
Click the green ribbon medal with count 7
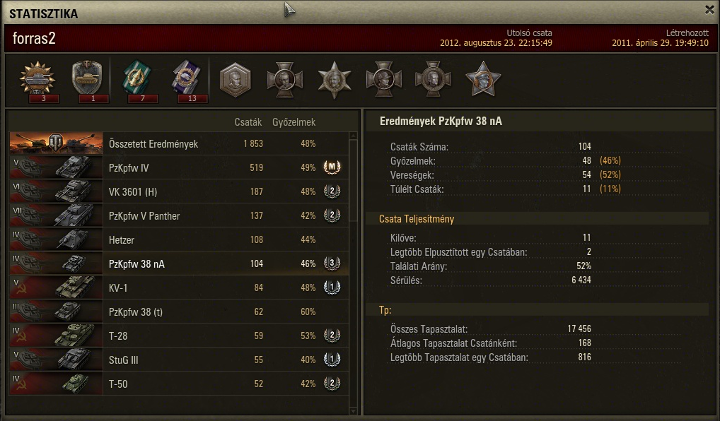click(x=138, y=81)
